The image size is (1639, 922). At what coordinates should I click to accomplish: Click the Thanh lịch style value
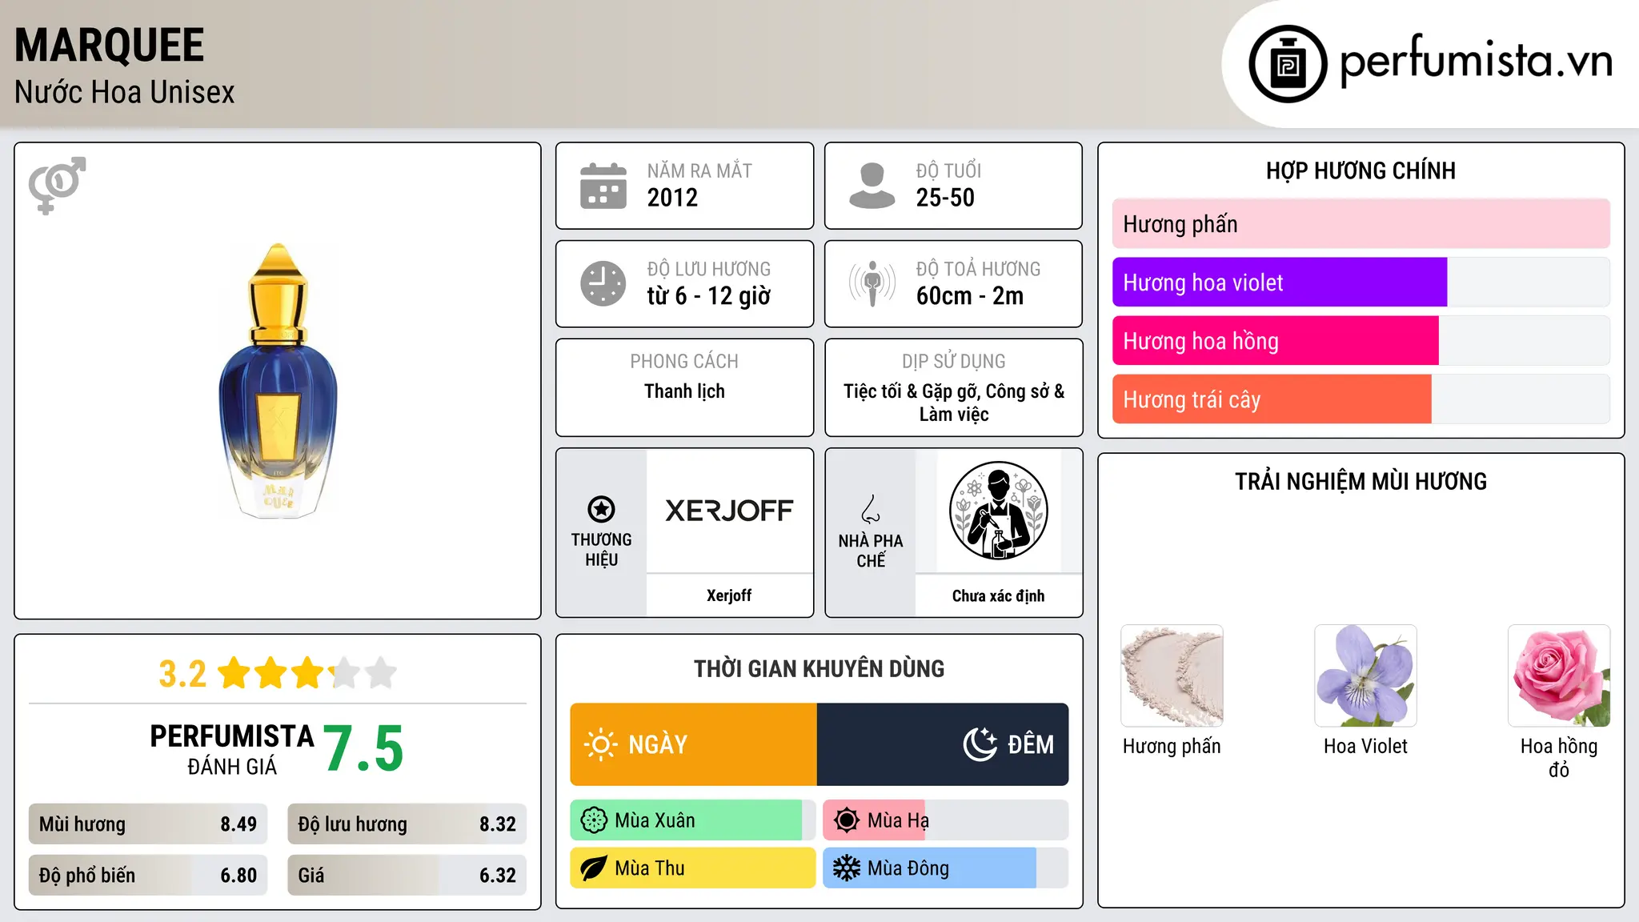pyautogui.click(x=684, y=391)
